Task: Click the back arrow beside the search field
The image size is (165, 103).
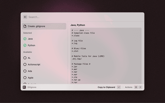Action: point(25,17)
